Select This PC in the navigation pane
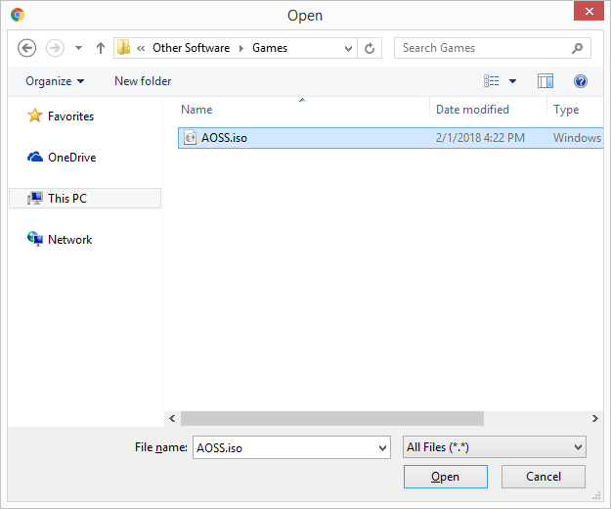This screenshot has width=611, height=509. pyautogui.click(x=84, y=198)
